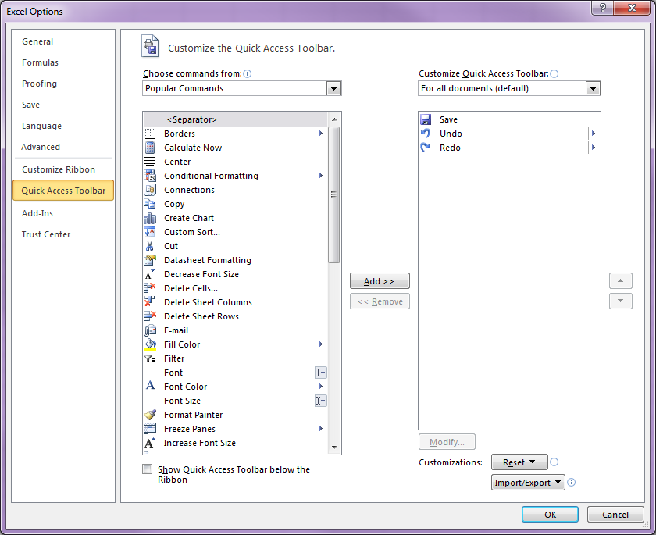Select the E-mail command icon
Viewport: 656px width, 535px height.
150,330
